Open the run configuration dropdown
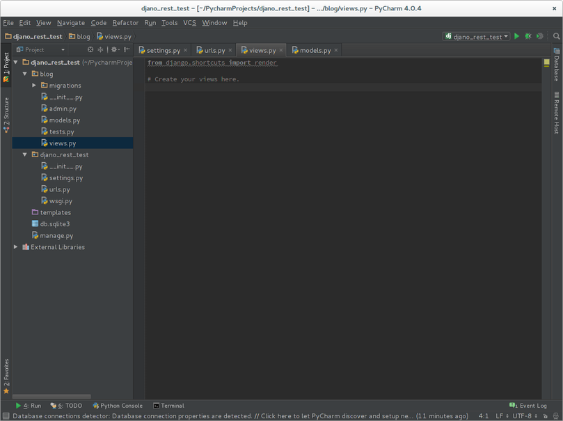Screen dimensions: 563x421 (477, 36)
